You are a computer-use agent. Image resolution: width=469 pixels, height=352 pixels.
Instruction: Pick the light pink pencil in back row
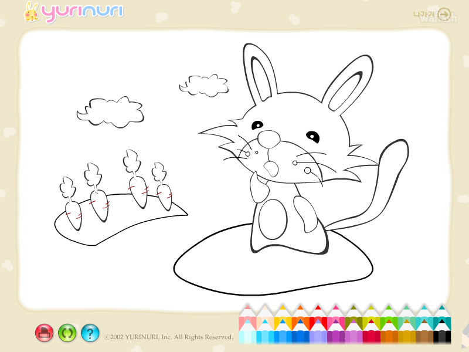(247, 317)
